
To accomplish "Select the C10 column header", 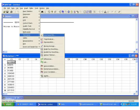I will click(x=85, y=59).
